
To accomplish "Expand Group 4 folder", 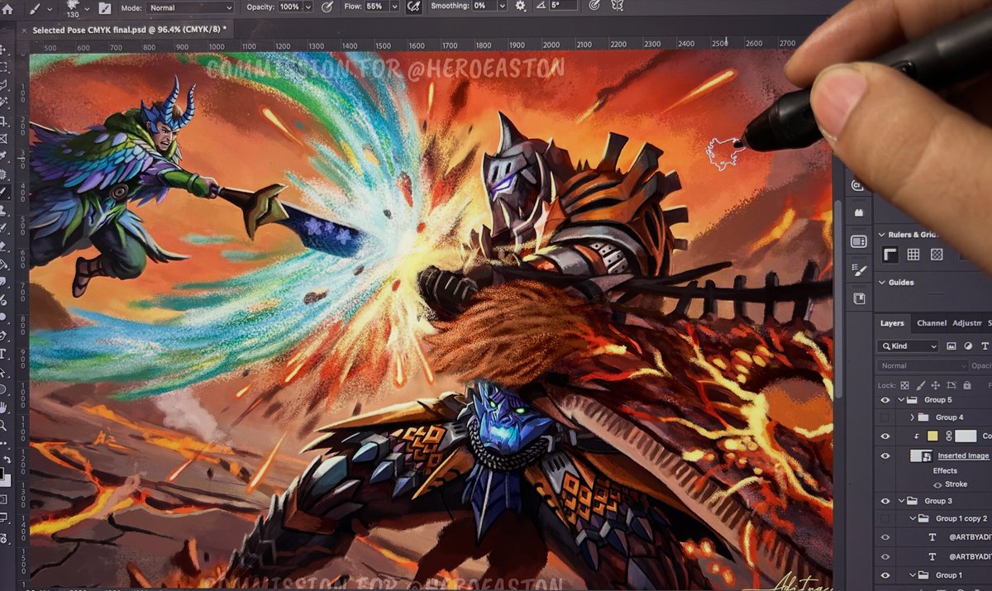I will [913, 417].
